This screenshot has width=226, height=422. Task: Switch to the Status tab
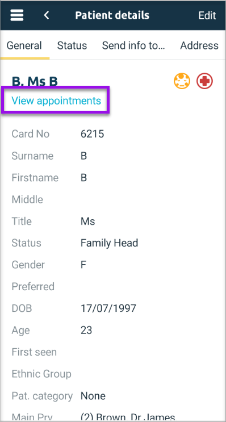click(72, 45)
